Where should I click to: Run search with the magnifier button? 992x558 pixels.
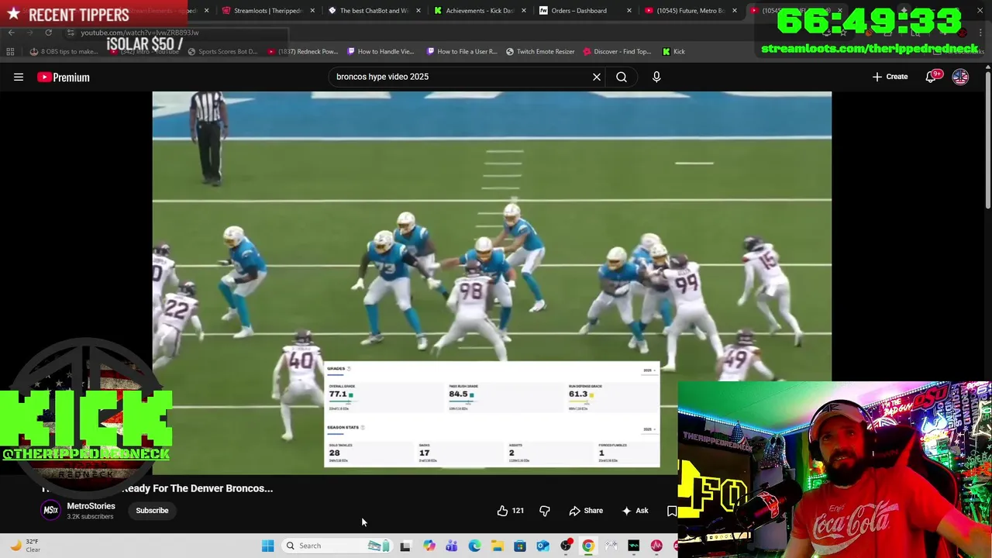[x=622, y=77]
